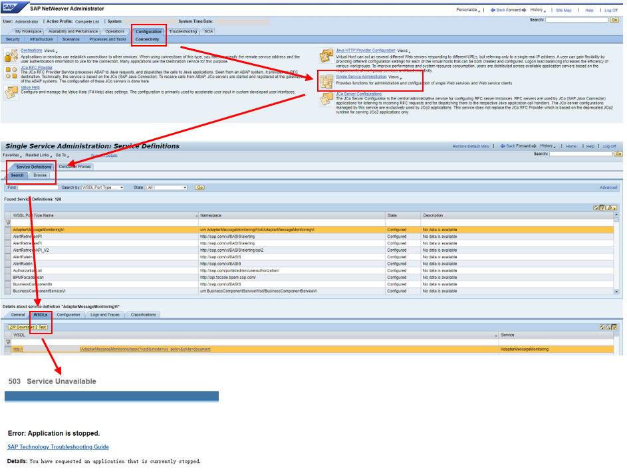
Task: Switch to the Browse sub-tab
Action: click(x=40, y=175)
